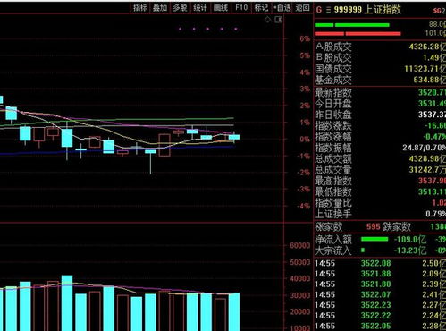The width and height of the screenshot is (446, 331).
Task: Click the last purple dot marker above chart
Action: (x=236, y=29)
